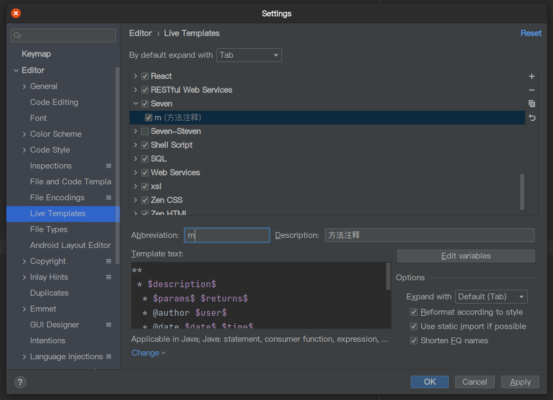Toggle the Zen CSS group checkbox

point(145,200)
